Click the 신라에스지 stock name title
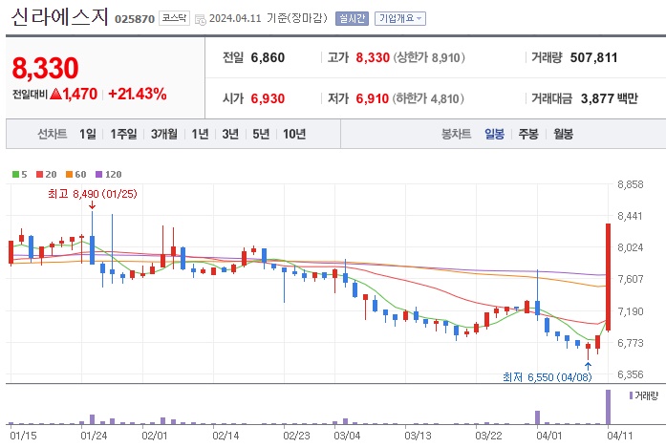 click(x=59, y=17)
